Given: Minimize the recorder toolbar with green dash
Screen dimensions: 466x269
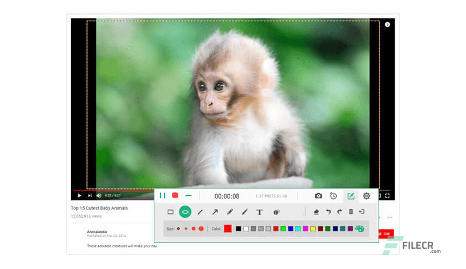Looking at the screenshot, I should [x=188, y=196].
